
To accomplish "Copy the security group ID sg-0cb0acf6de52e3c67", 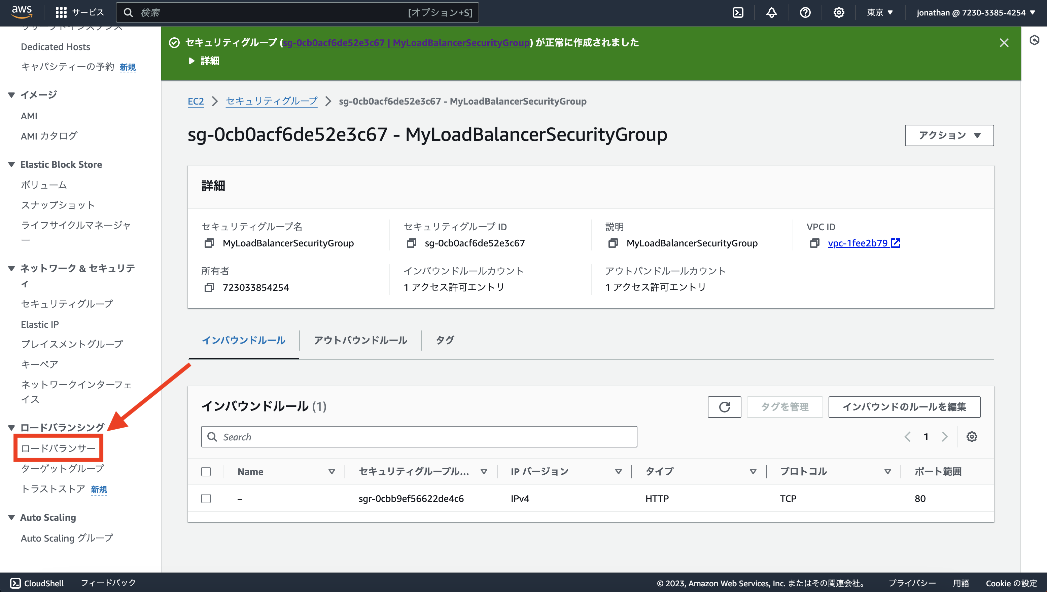I will 411,243.
